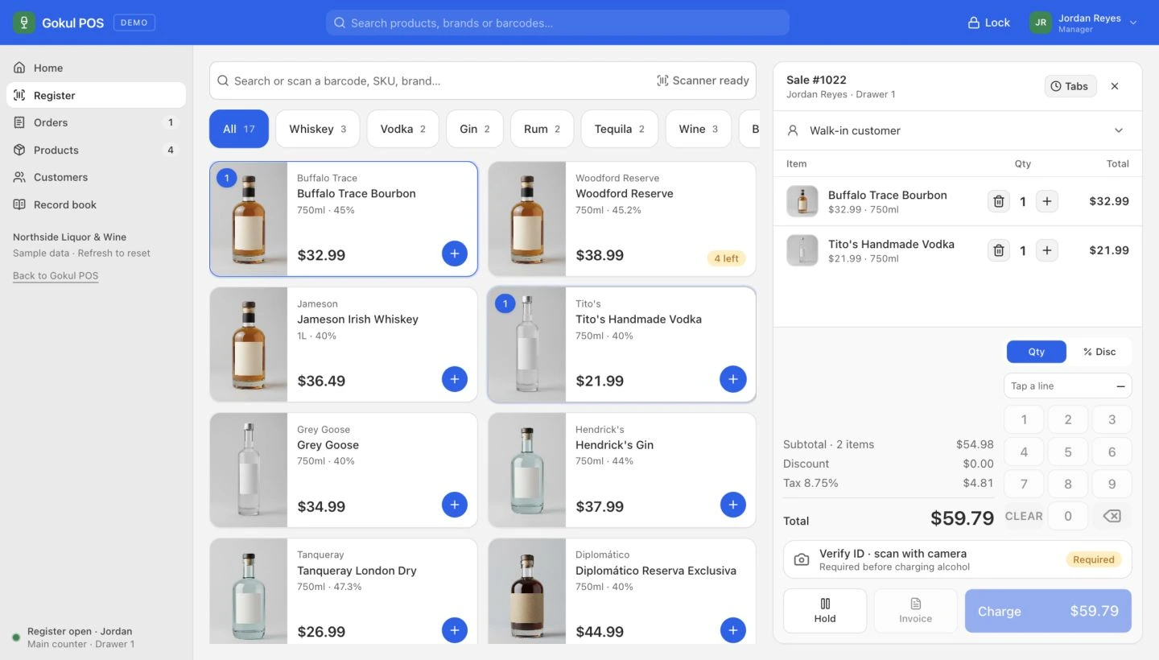Add Jameson Irish Whiskey with plus icon
This screenshot has height=660, width=1159.
pyautogui.click(x=455, y=379)
